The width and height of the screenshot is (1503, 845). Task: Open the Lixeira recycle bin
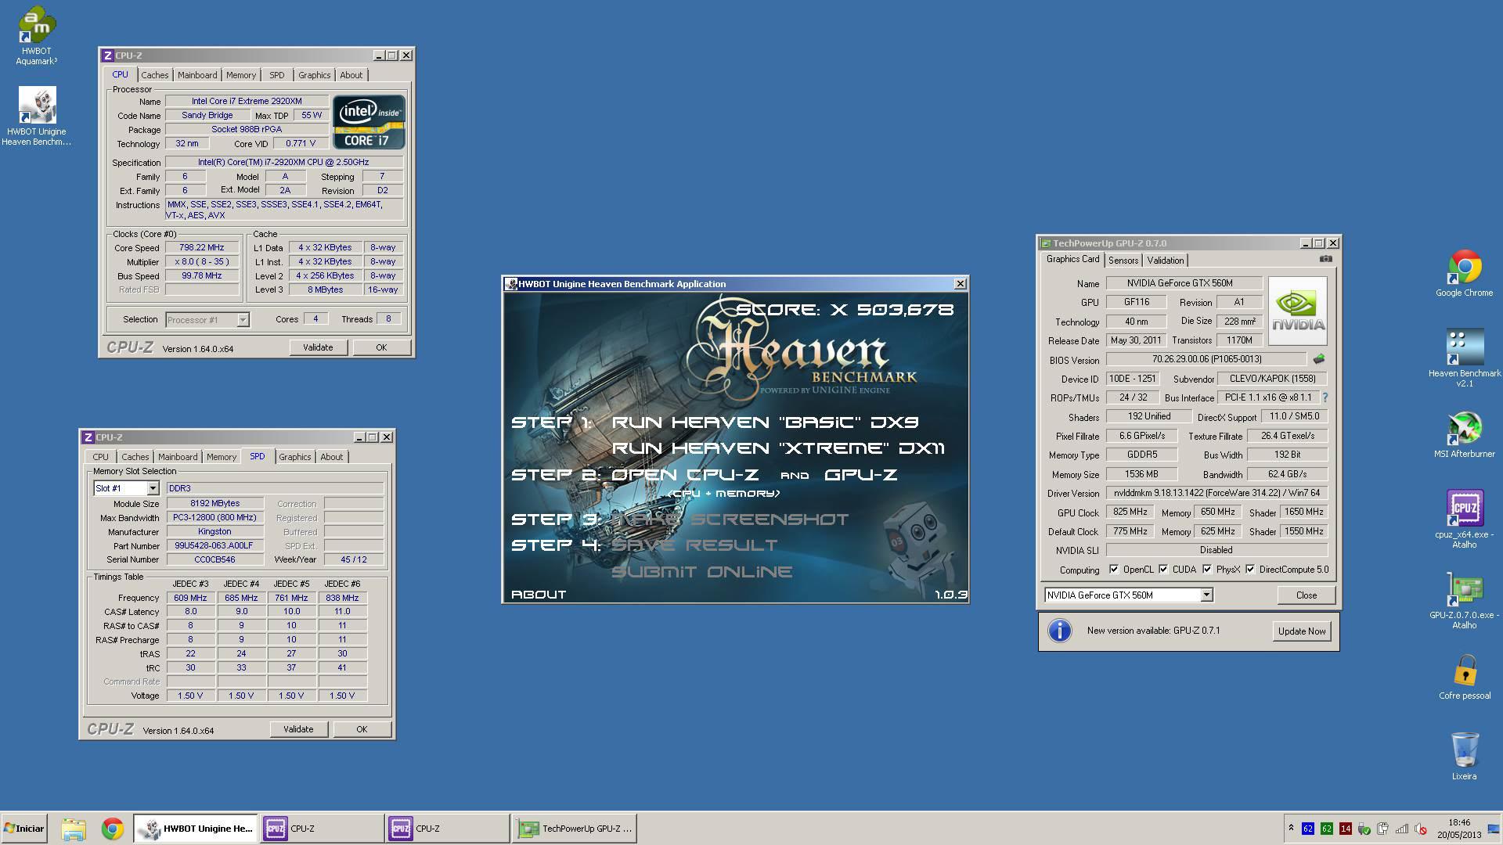(x=1464, y=756)
